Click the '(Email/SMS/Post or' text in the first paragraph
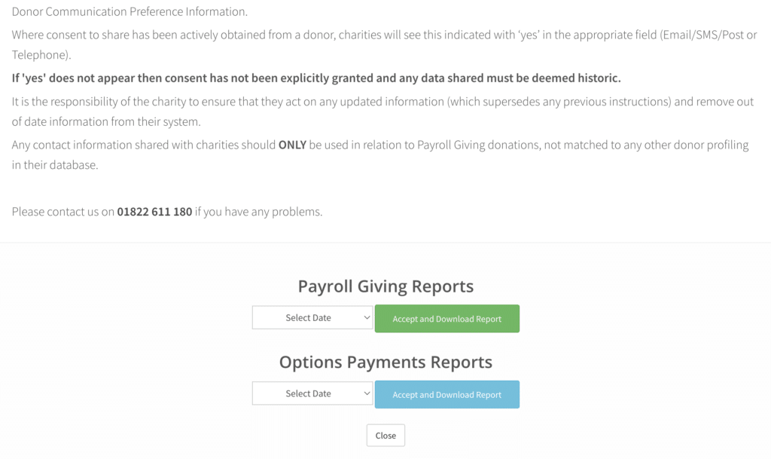The image size is (771, 459). pyautogui.click(x=709, y=35)
